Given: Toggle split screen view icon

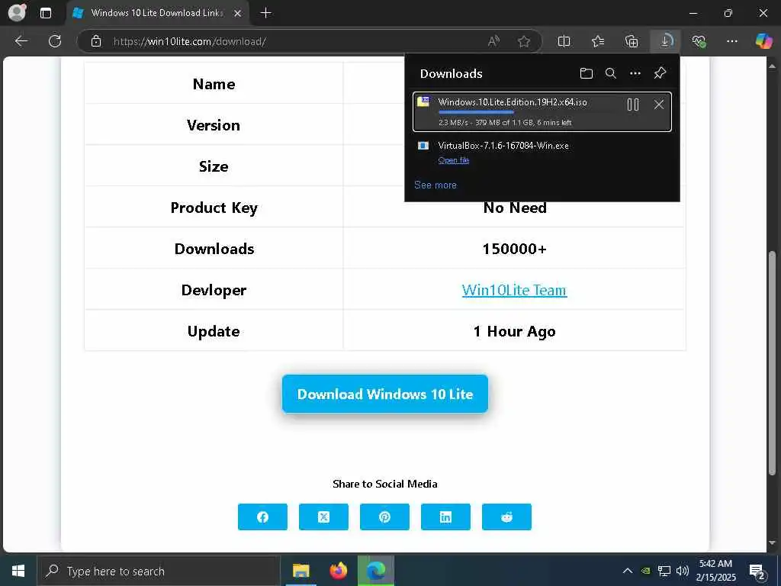Looking at the screenshot, I should (564, 41).
